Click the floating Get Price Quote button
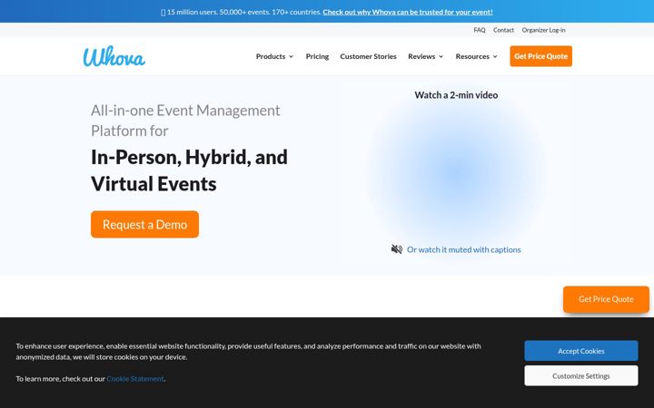The image size is (654, 408). [x=606, y=299]
